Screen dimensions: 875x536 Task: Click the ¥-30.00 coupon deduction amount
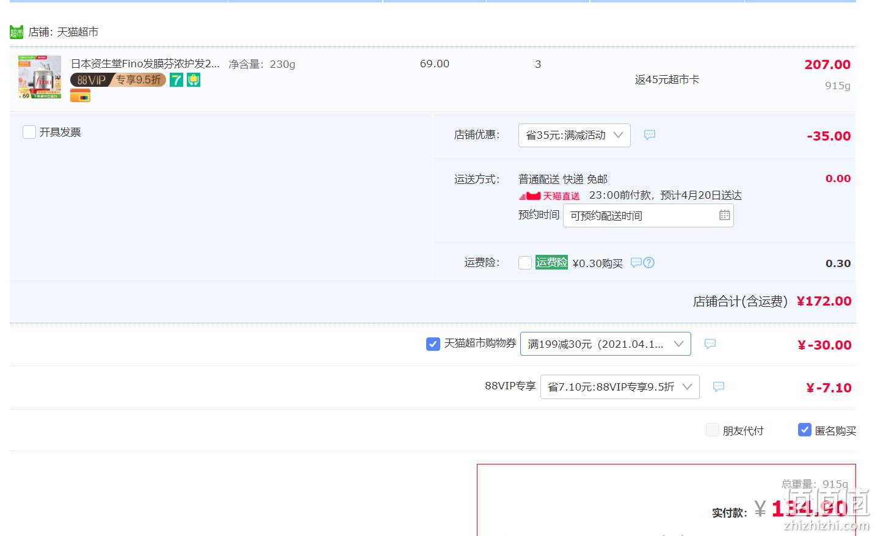pos(824,345)
